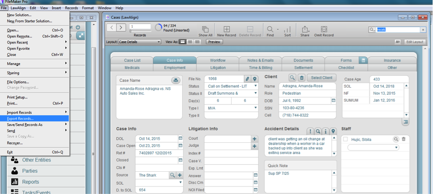433x194 pixels.
Task: Delete staff Hujic, Sibila trash icon
Action: 404,139
